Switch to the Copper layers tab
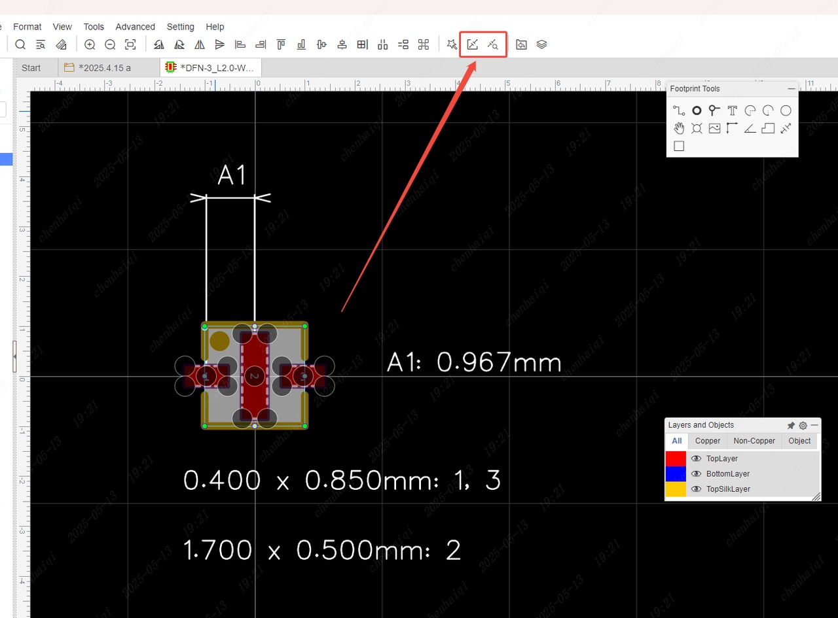 708,441
